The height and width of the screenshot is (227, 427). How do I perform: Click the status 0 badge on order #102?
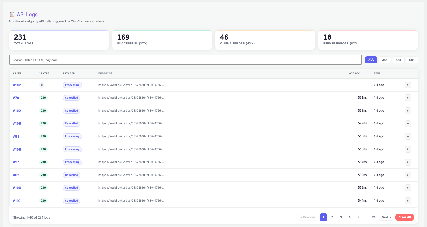tap(42, 85)
